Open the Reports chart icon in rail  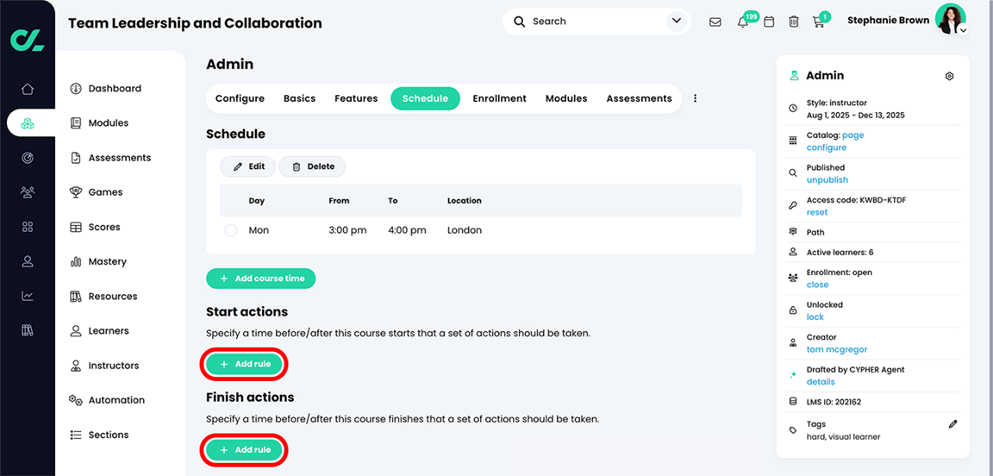point(28,296)
